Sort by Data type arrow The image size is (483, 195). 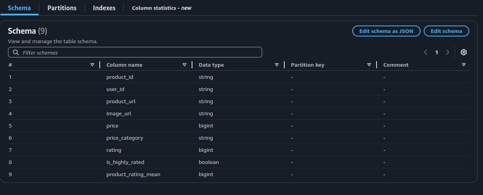[x=277, y=65]
